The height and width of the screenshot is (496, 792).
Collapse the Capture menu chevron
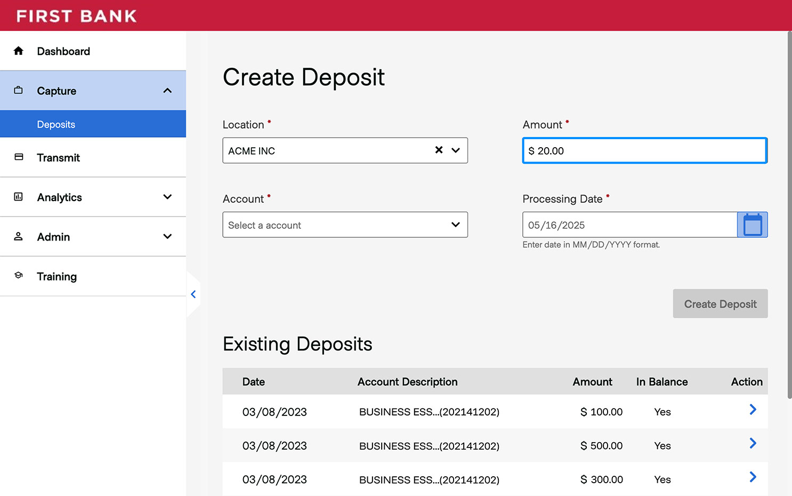[167, 91]
